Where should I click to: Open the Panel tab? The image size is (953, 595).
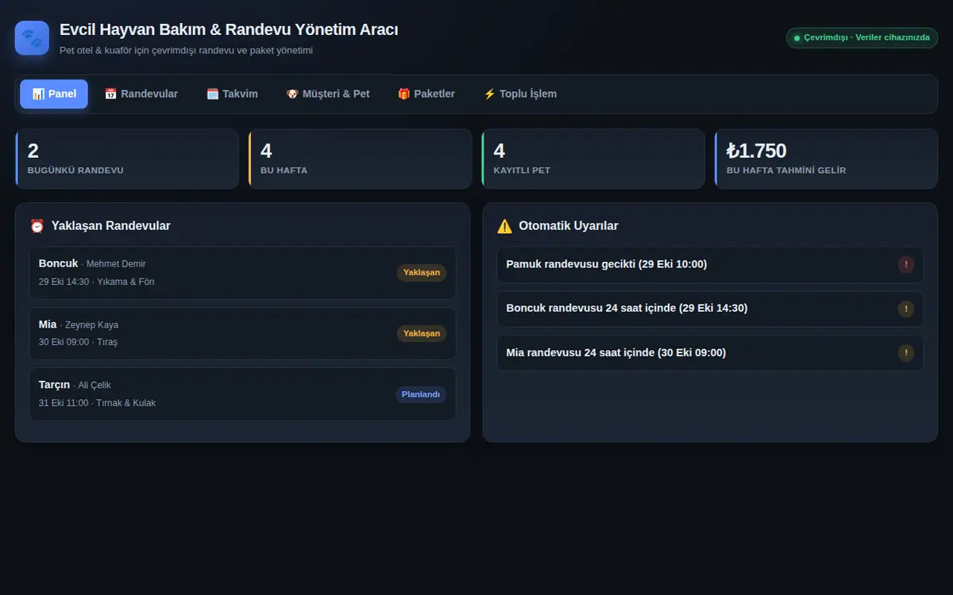[x=54, y=94]
